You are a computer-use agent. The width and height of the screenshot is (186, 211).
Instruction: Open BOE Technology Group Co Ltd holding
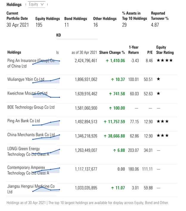(31, 107)
